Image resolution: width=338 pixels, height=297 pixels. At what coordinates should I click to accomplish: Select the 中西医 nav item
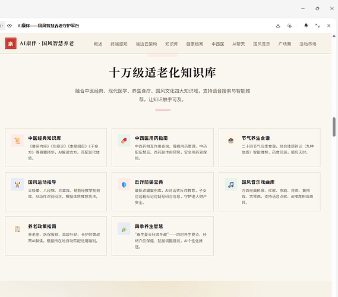click(218, 44)
